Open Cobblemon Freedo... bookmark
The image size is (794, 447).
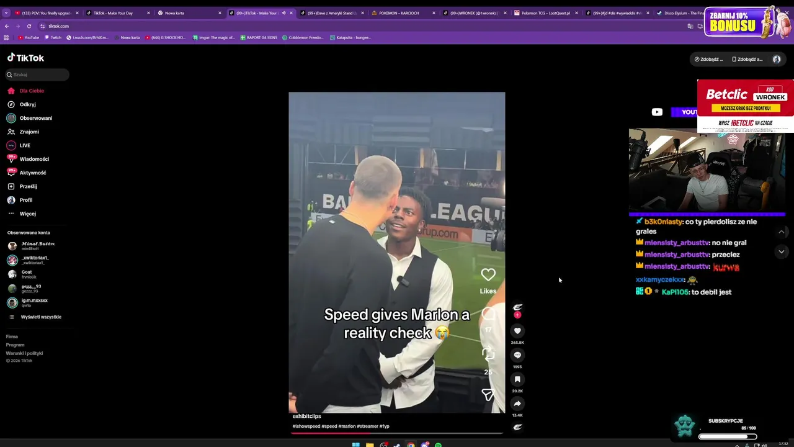303,37
